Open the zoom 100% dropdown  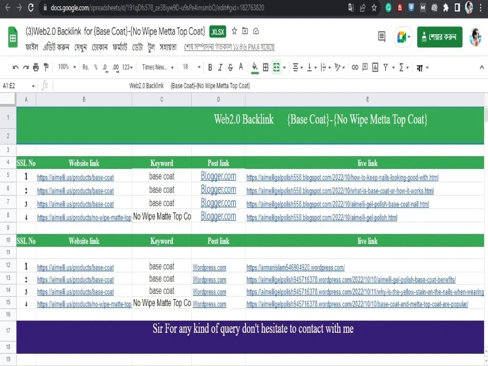[x=67, y=67]
